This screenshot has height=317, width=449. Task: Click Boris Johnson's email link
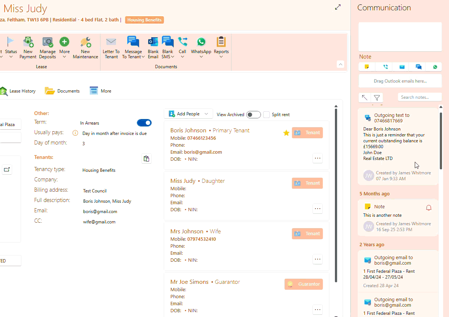click(203, 152)
